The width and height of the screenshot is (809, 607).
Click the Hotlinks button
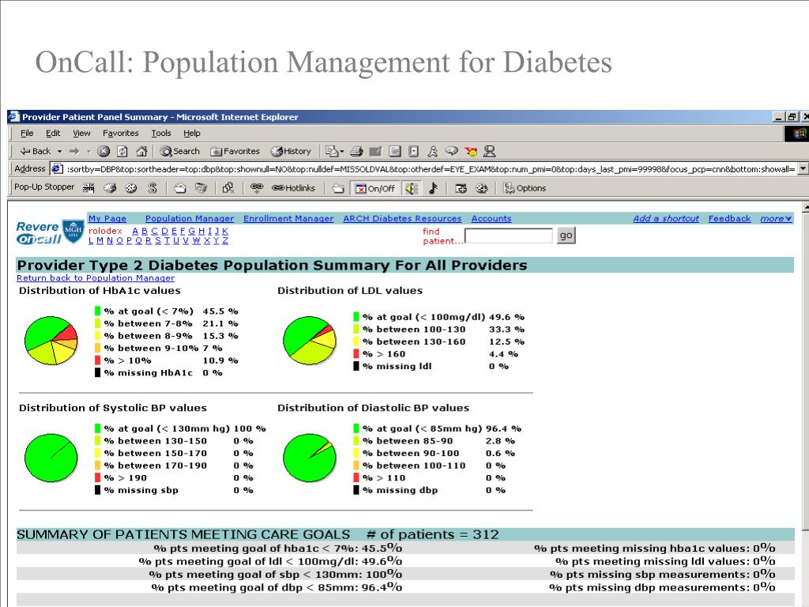[294, 188]
